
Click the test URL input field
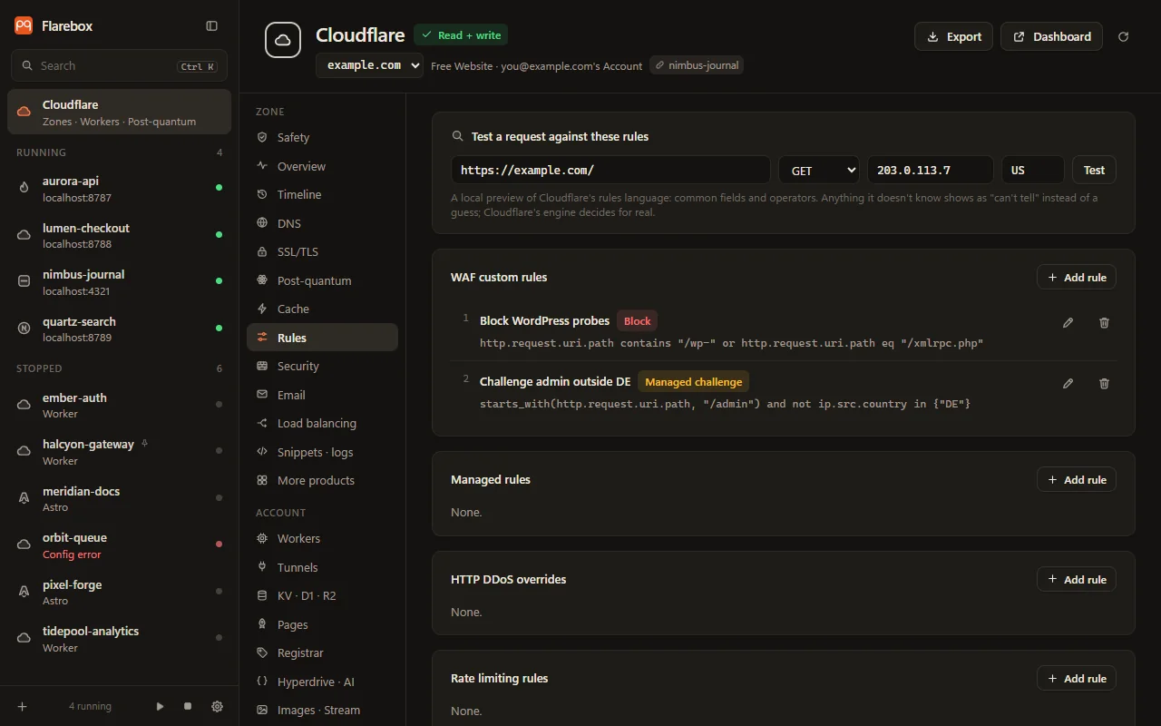click(x=610, y=170)
